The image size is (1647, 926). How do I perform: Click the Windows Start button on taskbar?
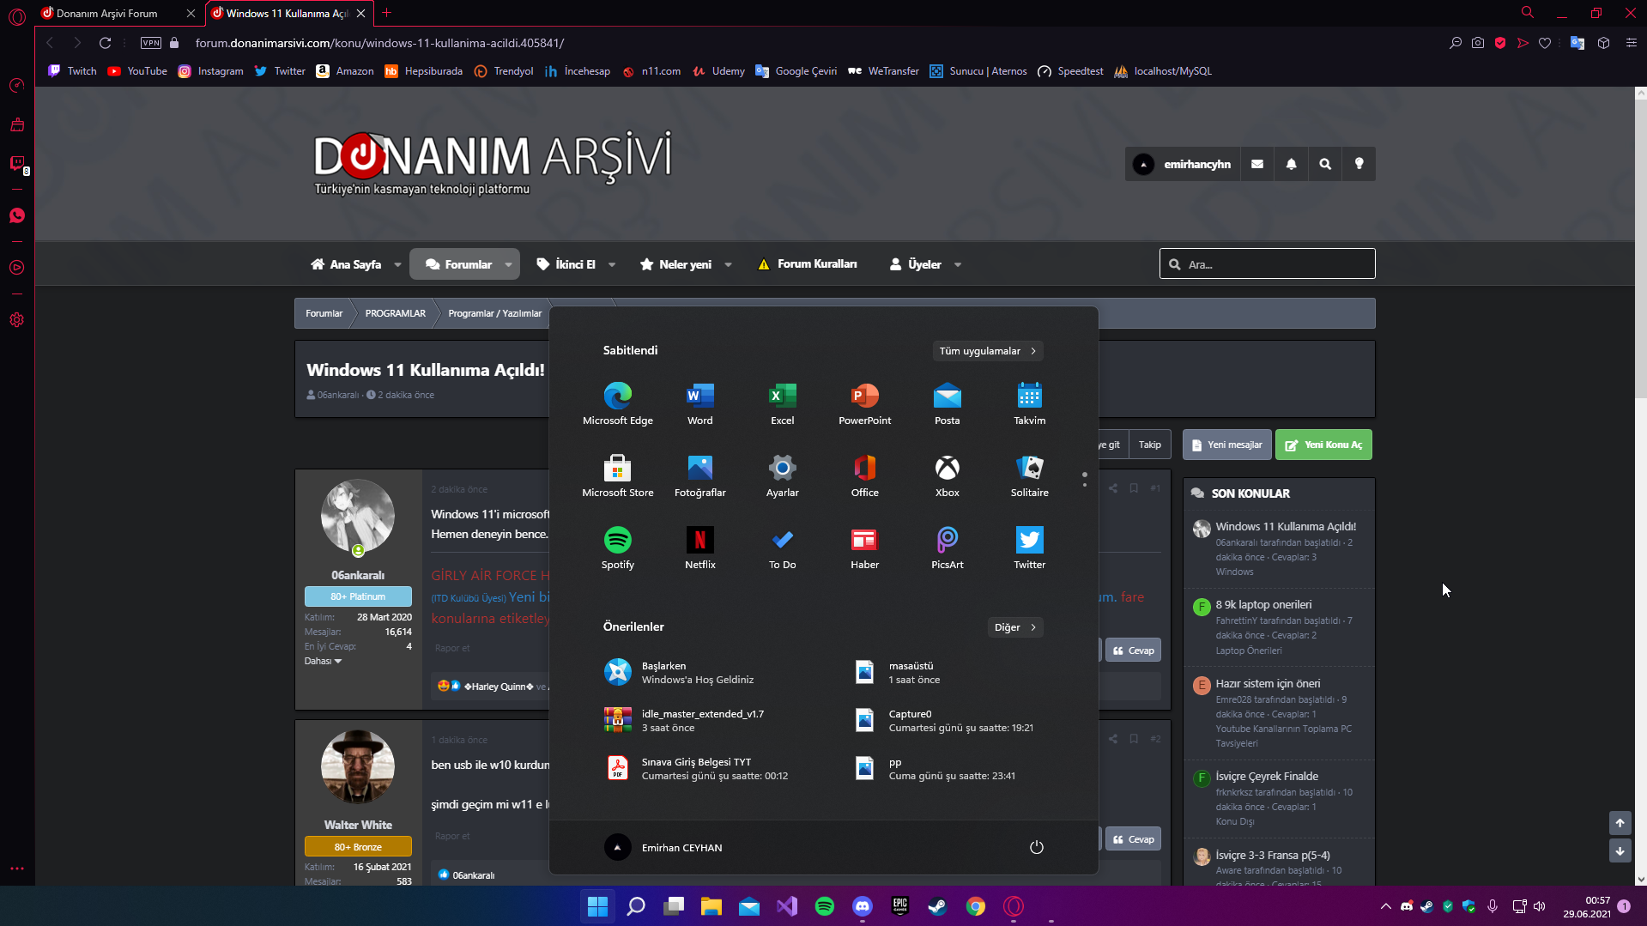point(597,906)
